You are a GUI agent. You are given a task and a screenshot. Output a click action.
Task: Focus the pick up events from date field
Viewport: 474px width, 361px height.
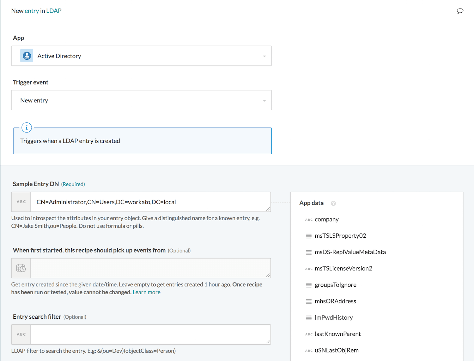pos(150,268)
